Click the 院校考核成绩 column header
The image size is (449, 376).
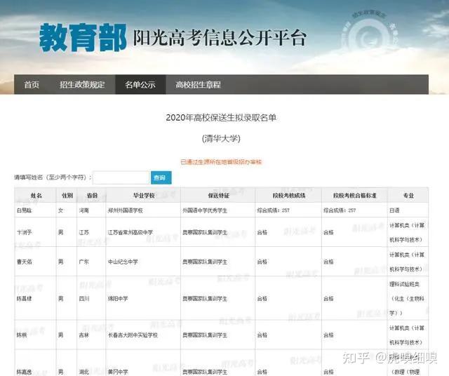pyautogui.click(x=288, y=196)
